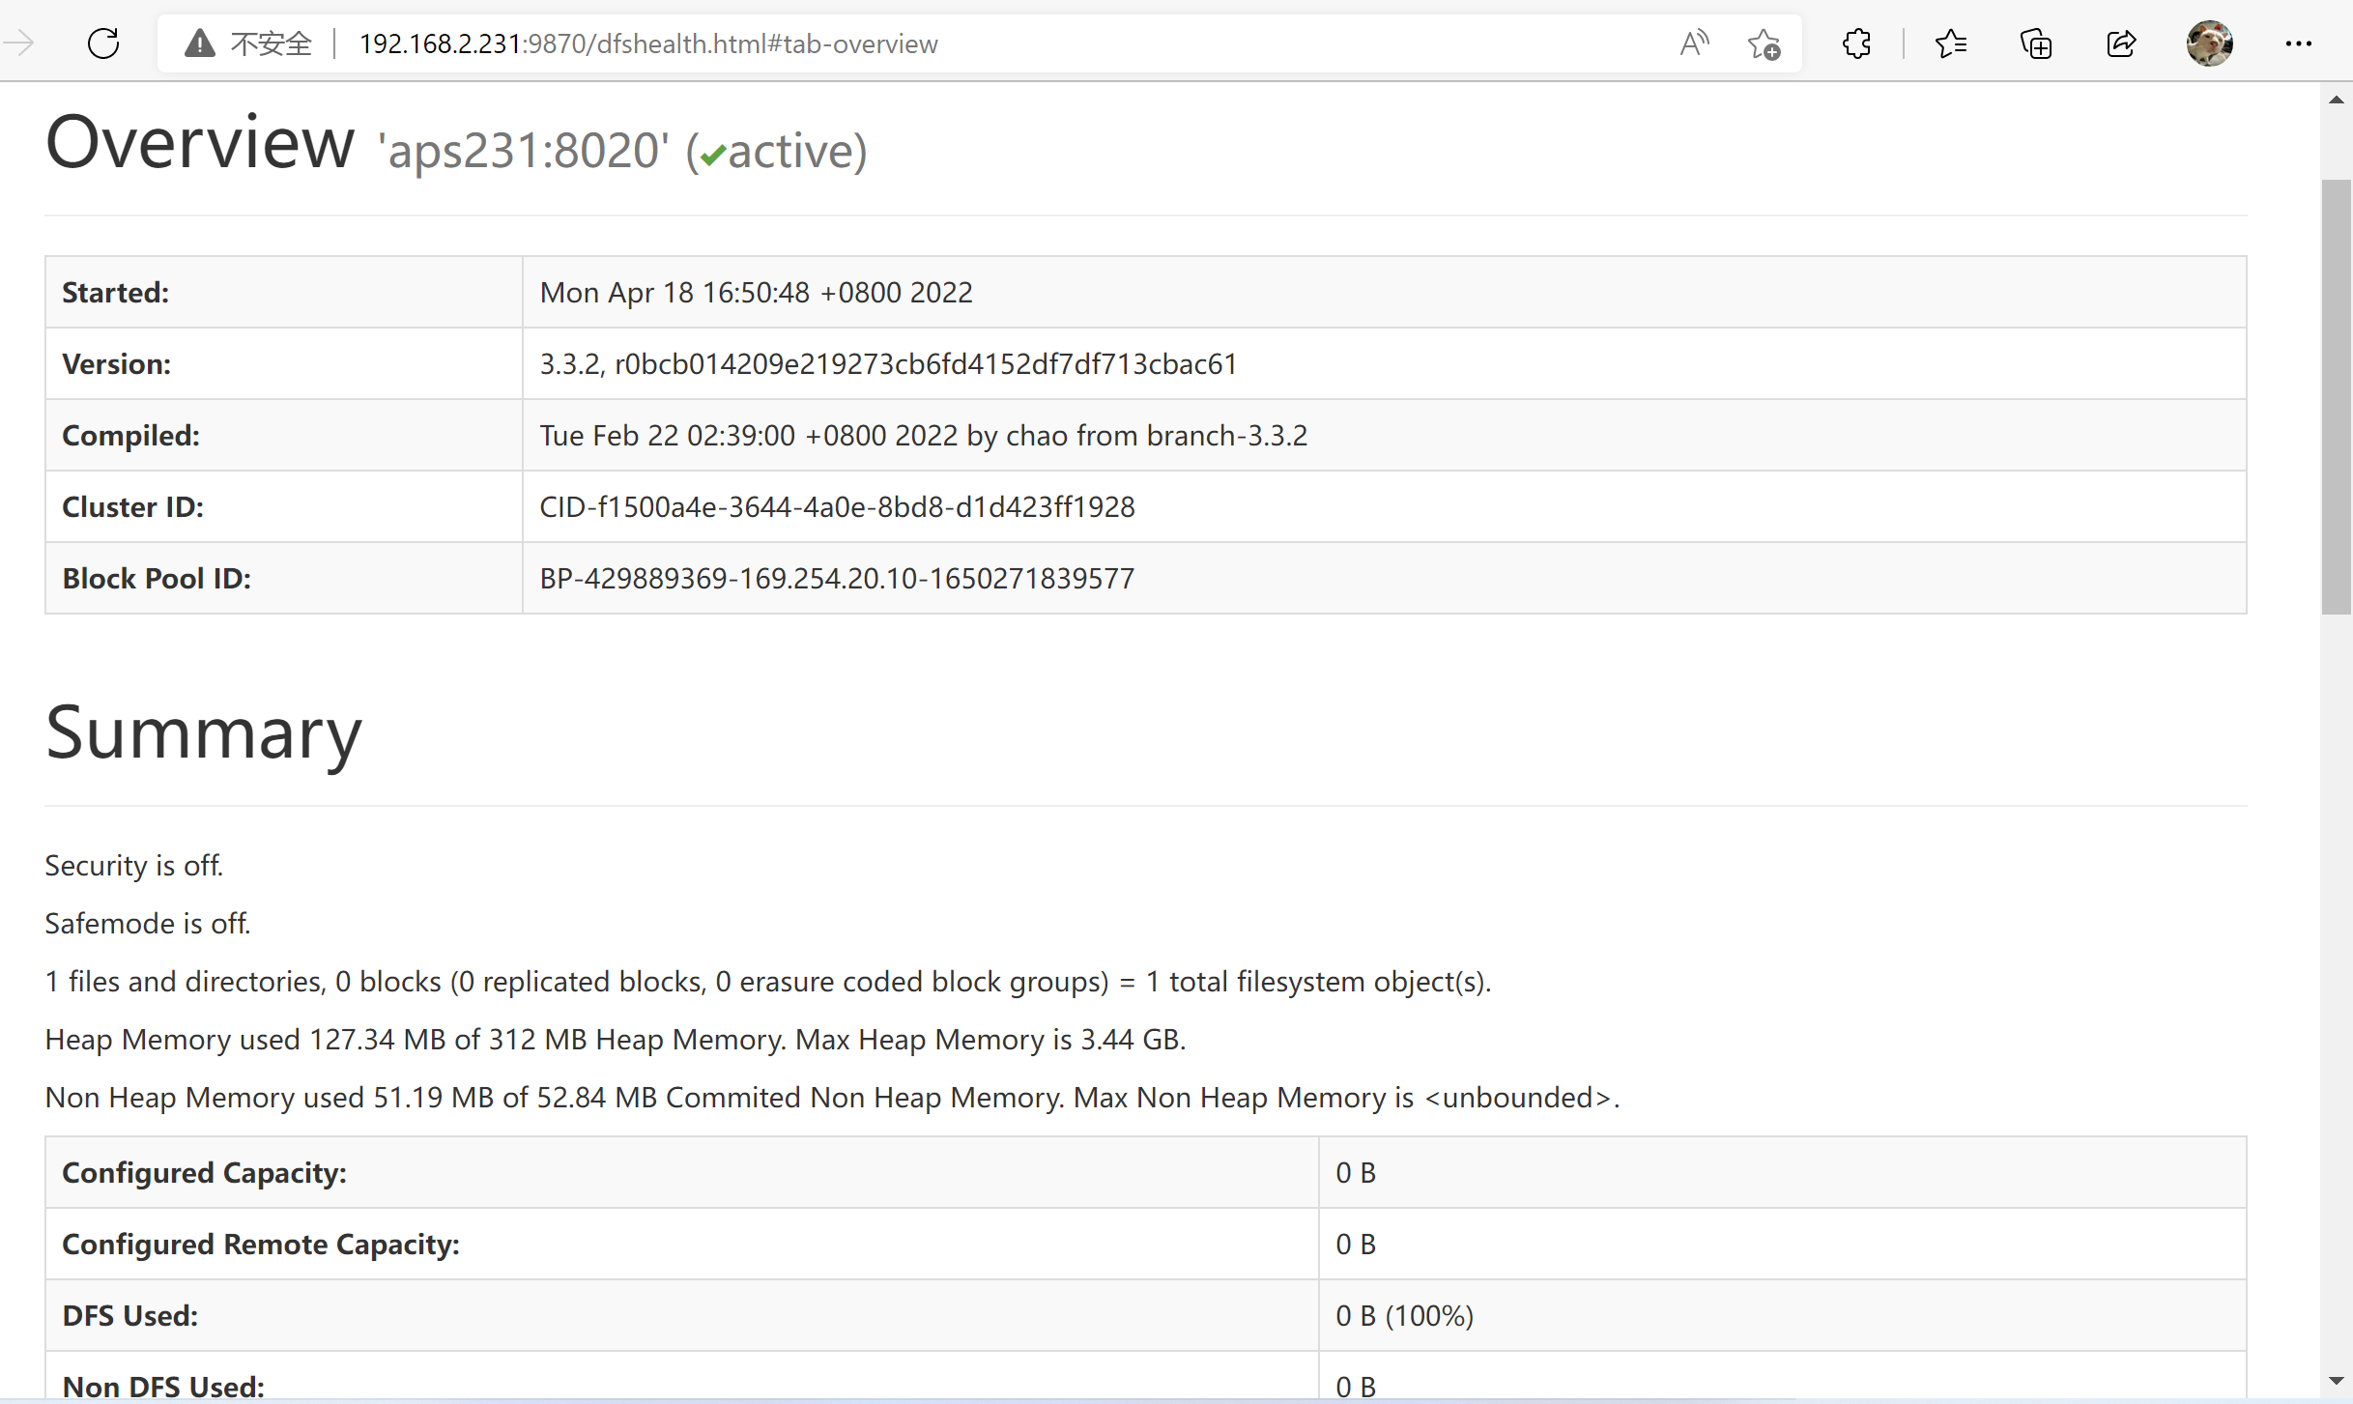
Task: Click the 不安全 security badge
Action: pyautogui.click(x=246, y=43)
